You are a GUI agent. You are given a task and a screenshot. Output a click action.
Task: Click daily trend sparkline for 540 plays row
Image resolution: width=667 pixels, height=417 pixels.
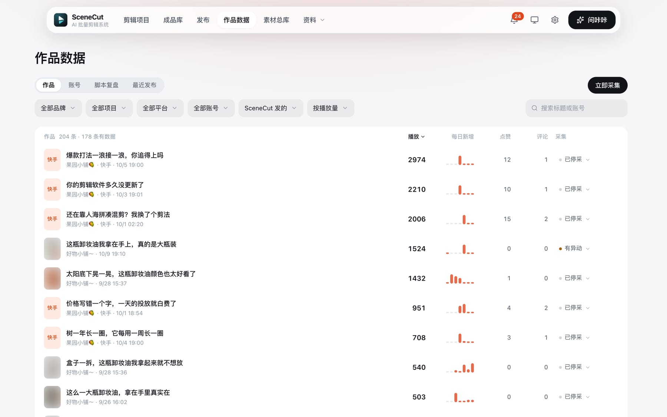pyautogui.click(x=460, y=368)
